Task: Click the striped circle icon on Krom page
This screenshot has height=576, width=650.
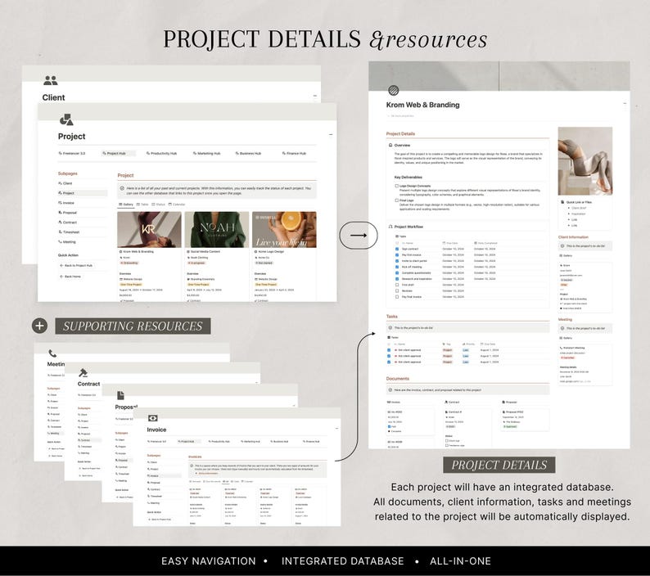Action: [x=394, y=90]
